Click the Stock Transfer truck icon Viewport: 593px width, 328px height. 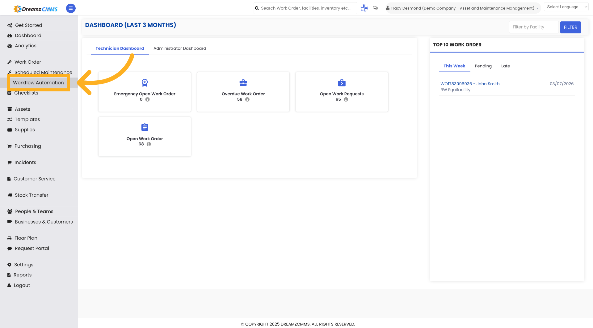(x=10, y=195)
